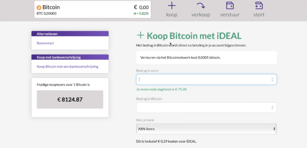Click the stort menu label

tap(259, 15)
